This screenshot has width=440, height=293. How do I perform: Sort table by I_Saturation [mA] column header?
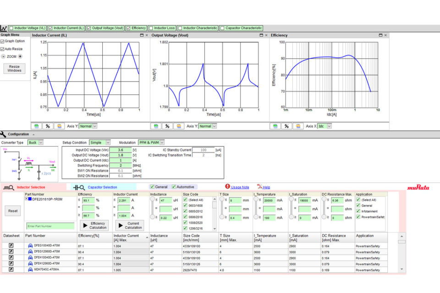(300, 238)
